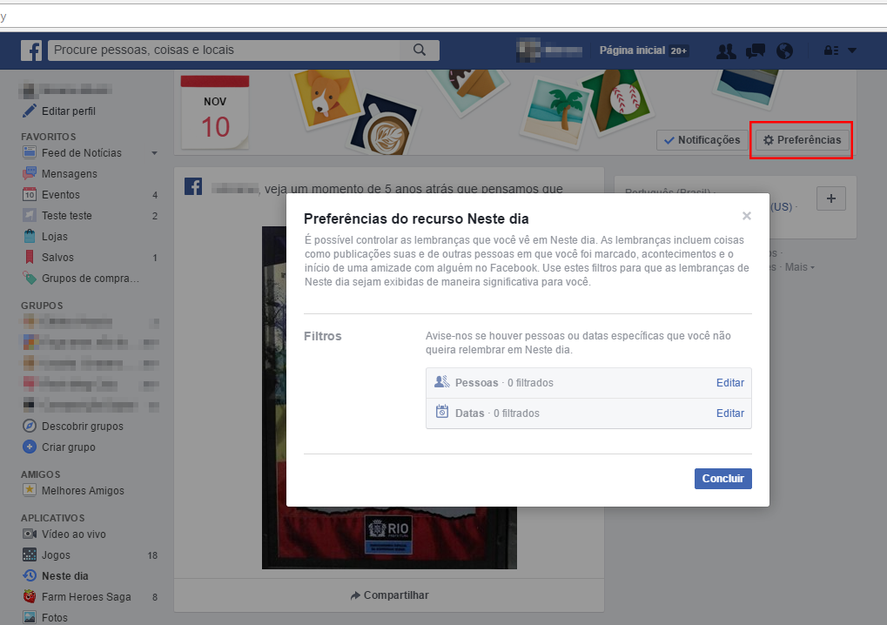Viewport: 887px width, 625px height.
Task: Click the Facebook logo icon
Action: click(x=31, y=50)
